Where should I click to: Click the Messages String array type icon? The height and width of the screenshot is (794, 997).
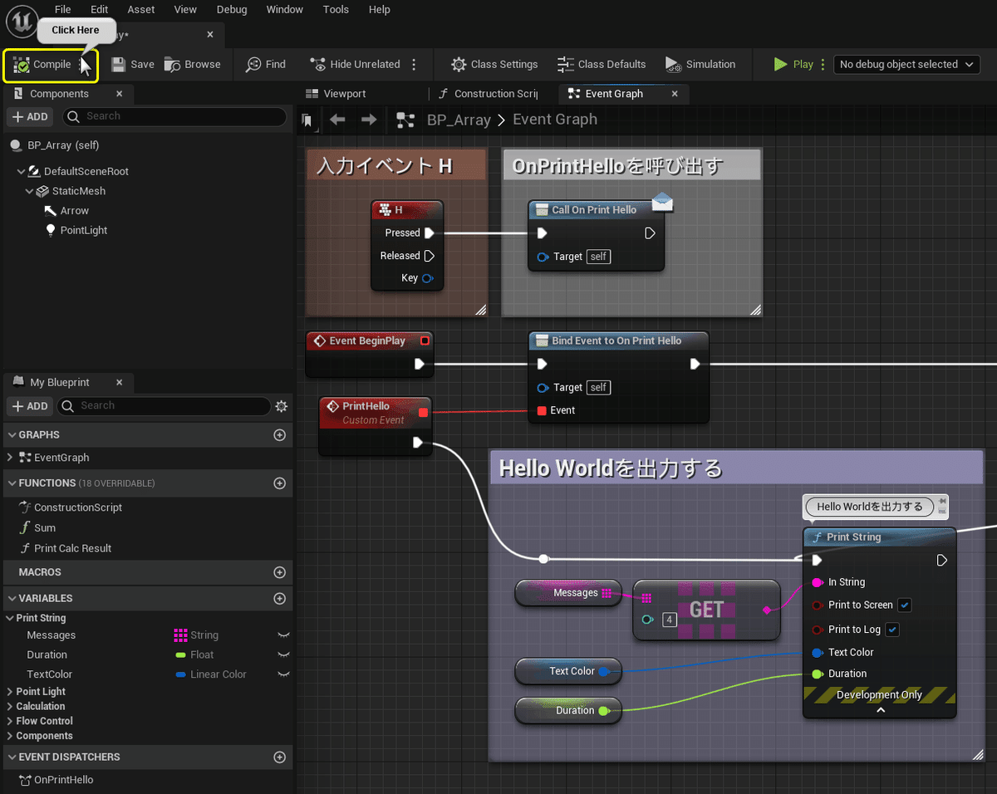pyautogui.click(x=180, y=635)
